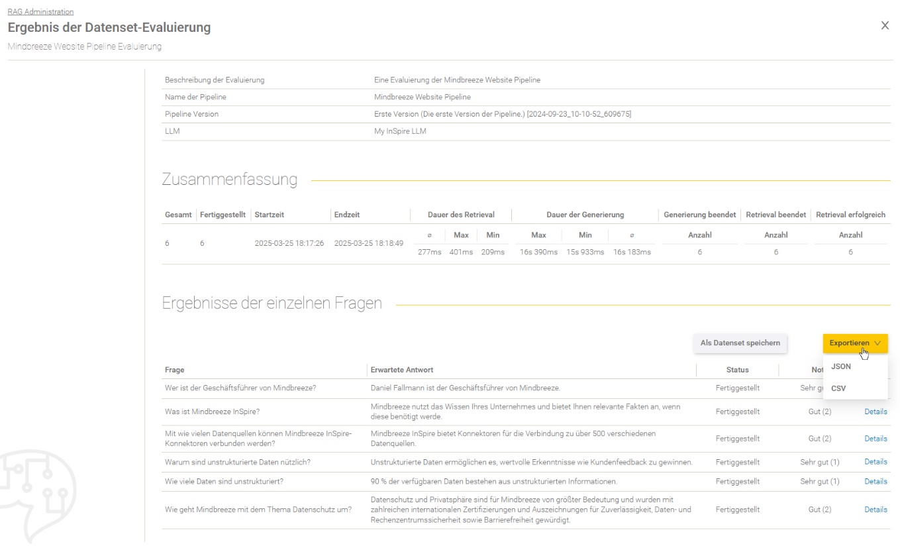
Task: Click the 277ms average retrieval value
Action: coord(429,252)
